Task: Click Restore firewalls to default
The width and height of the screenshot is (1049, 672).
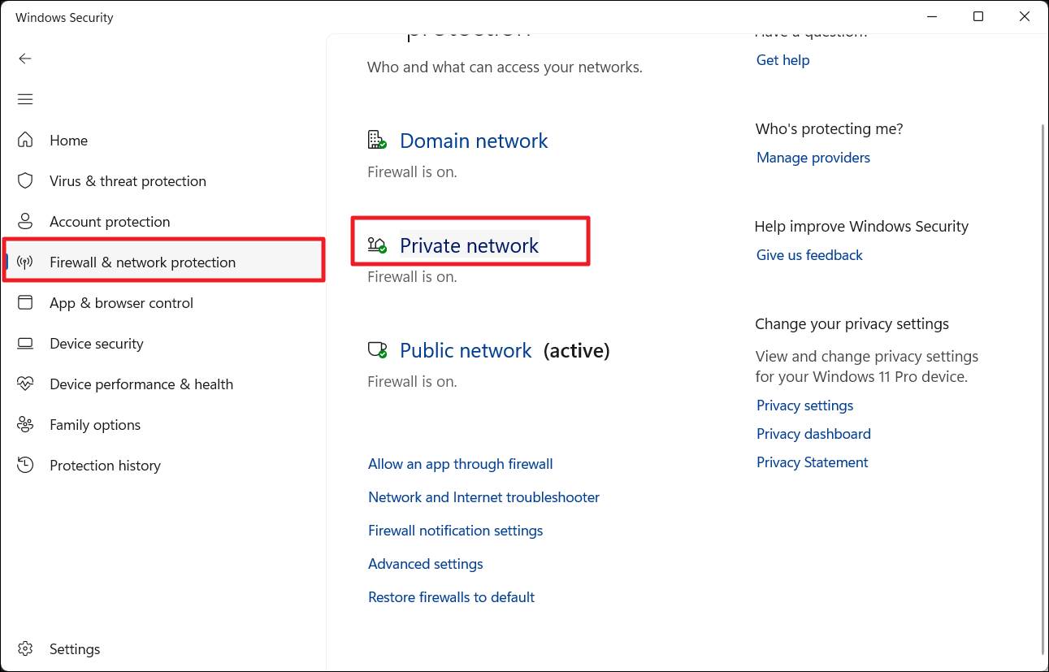Action: pyautogui.click(x=451, y=597)
